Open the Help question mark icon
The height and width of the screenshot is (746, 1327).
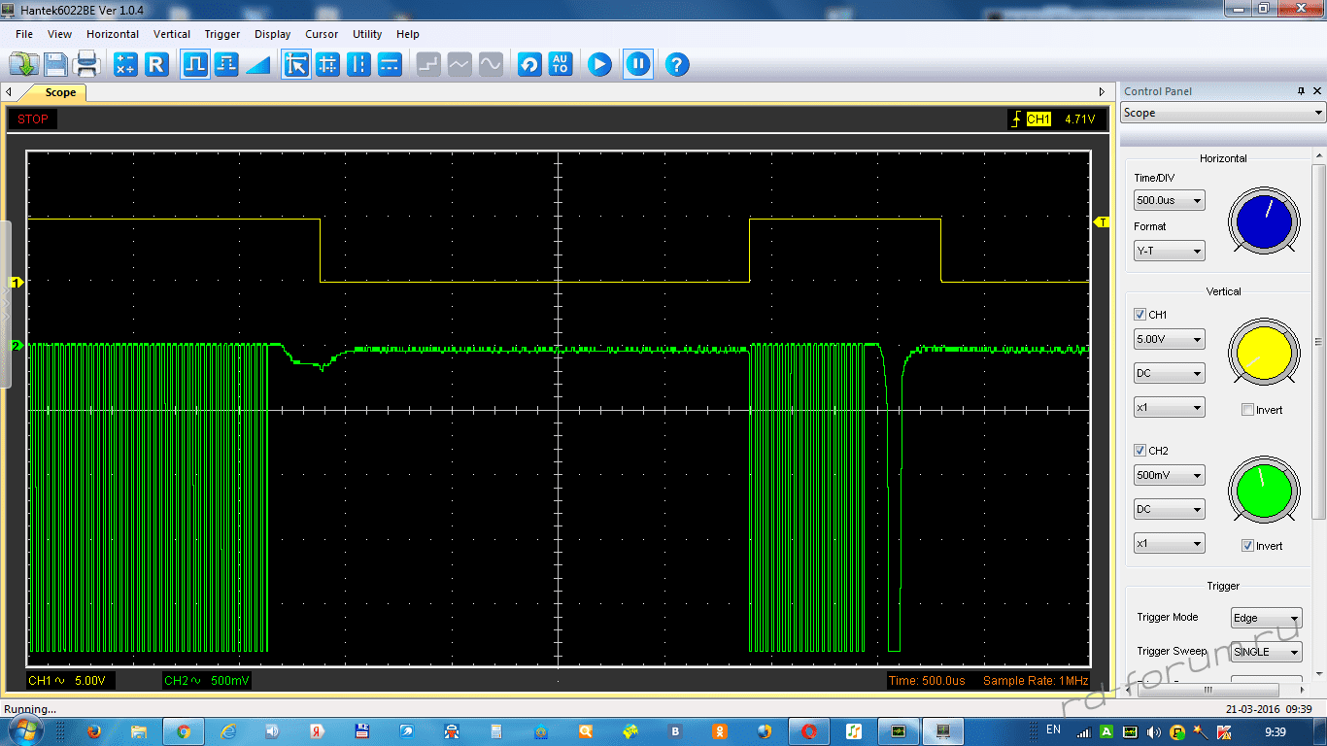[677, 65]
